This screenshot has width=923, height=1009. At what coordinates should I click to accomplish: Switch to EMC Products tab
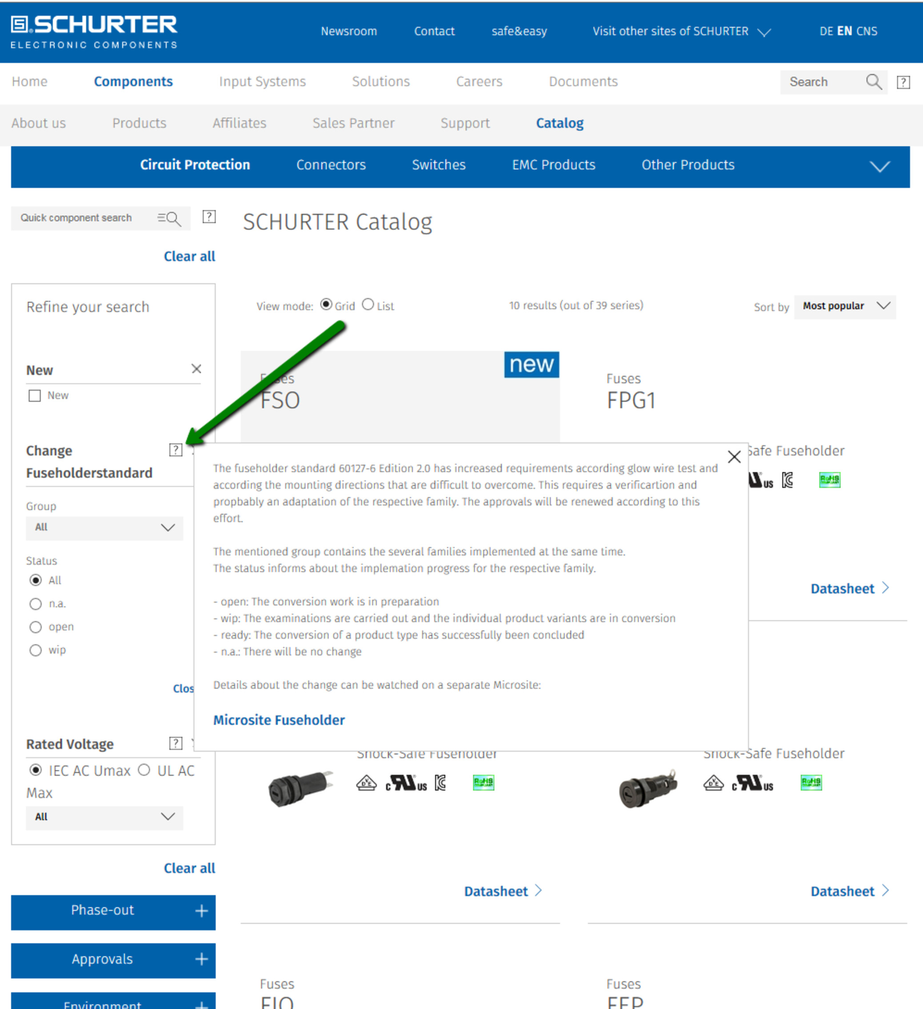click(x=554, y=165)
